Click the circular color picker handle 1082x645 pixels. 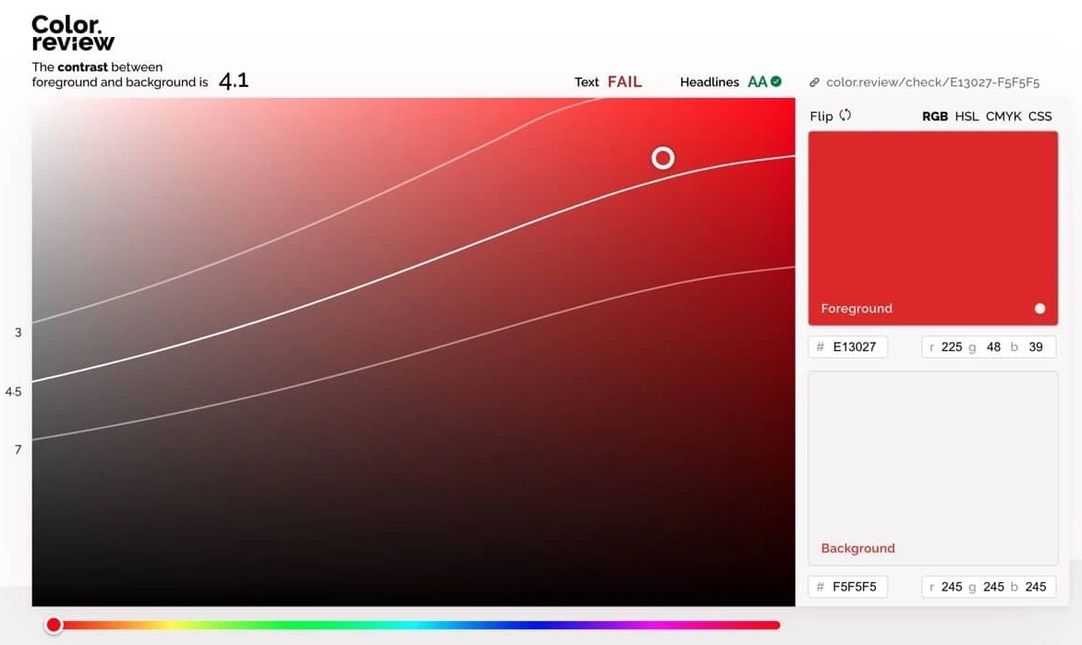[x=663, y=158]
